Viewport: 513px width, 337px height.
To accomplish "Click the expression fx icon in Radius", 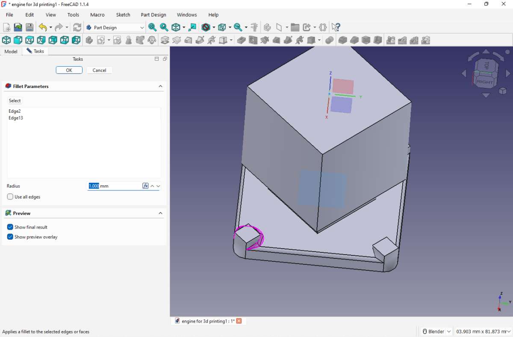I will [x=145, y=186].
